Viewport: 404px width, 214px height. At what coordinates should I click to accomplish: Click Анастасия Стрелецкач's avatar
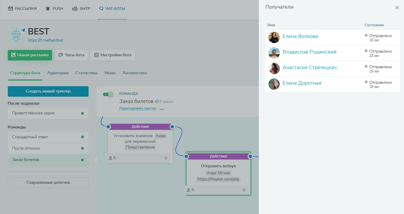coord(274,69)
